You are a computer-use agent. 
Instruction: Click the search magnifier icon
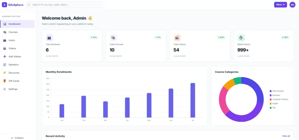click(x=29, y=5)
